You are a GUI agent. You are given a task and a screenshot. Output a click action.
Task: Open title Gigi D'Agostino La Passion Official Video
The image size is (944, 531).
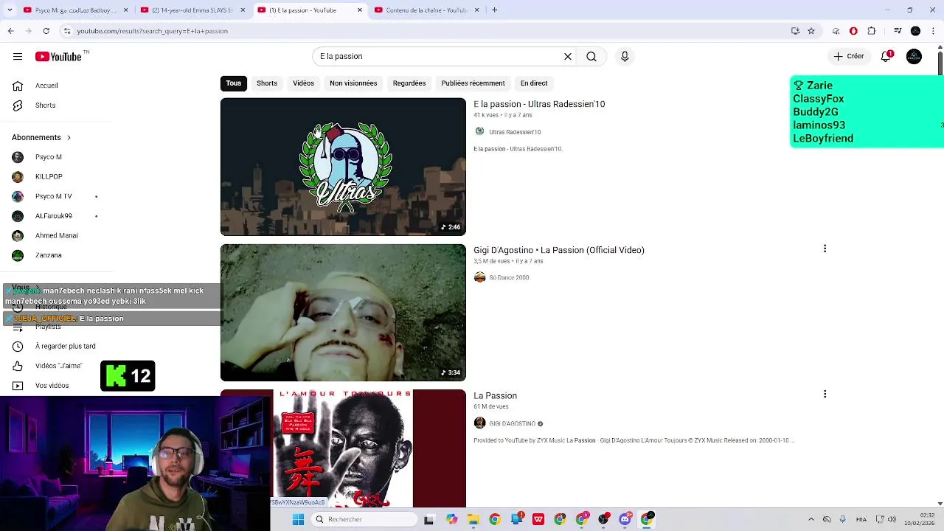559,250
